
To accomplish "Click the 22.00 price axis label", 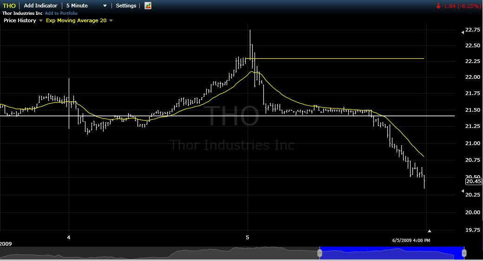I will pyautogui.click(x=472, y=77).
